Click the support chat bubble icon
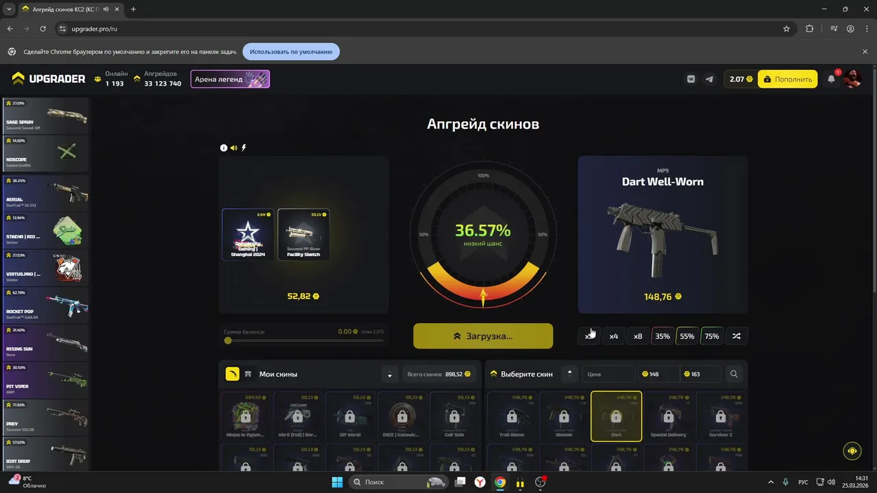The height and width of the screenshot is (493, 877). point(852,451)
